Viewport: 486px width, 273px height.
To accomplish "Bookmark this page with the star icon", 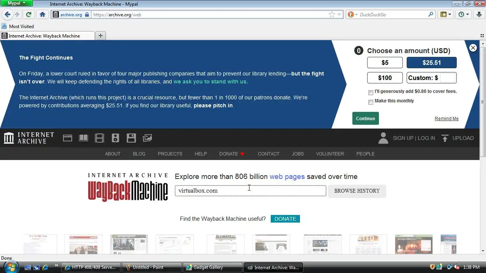I will (332, 15).
